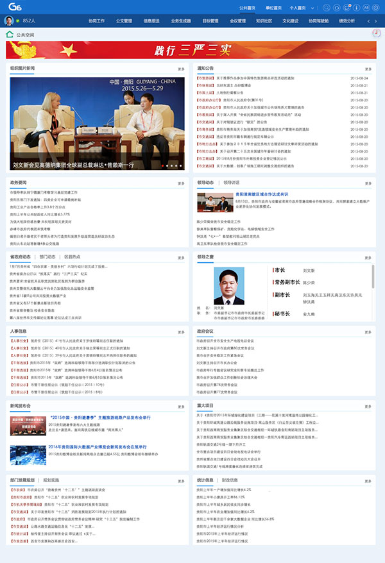Switch to the 财政信息 tab
385x563 pixels.
(230, 480)
